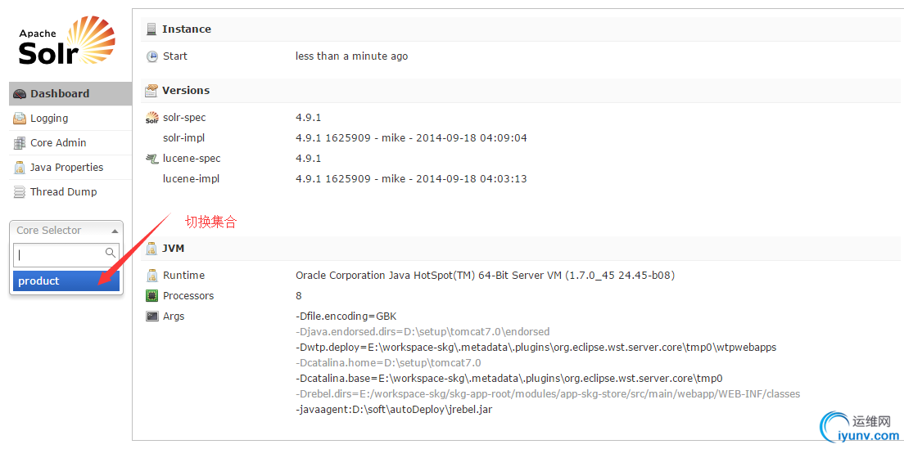Click the Dashboard gauge icon
This screenshot has height=449, width=904.
coord(20,94)
